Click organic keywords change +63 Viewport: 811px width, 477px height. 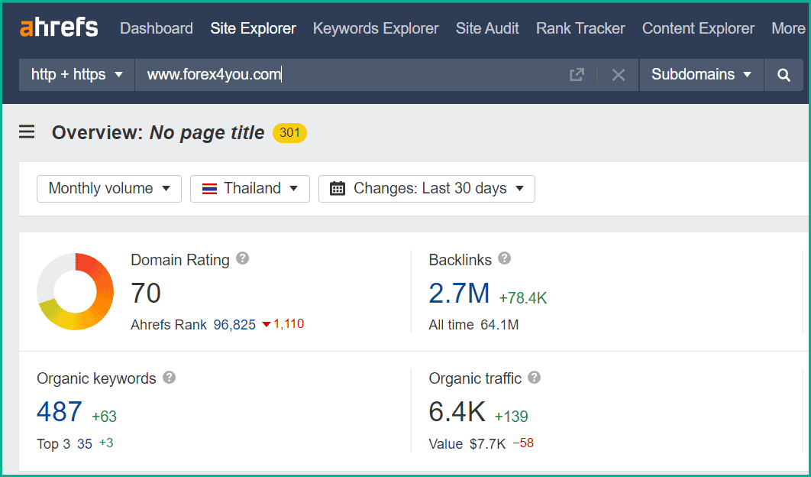click(105, 417)
